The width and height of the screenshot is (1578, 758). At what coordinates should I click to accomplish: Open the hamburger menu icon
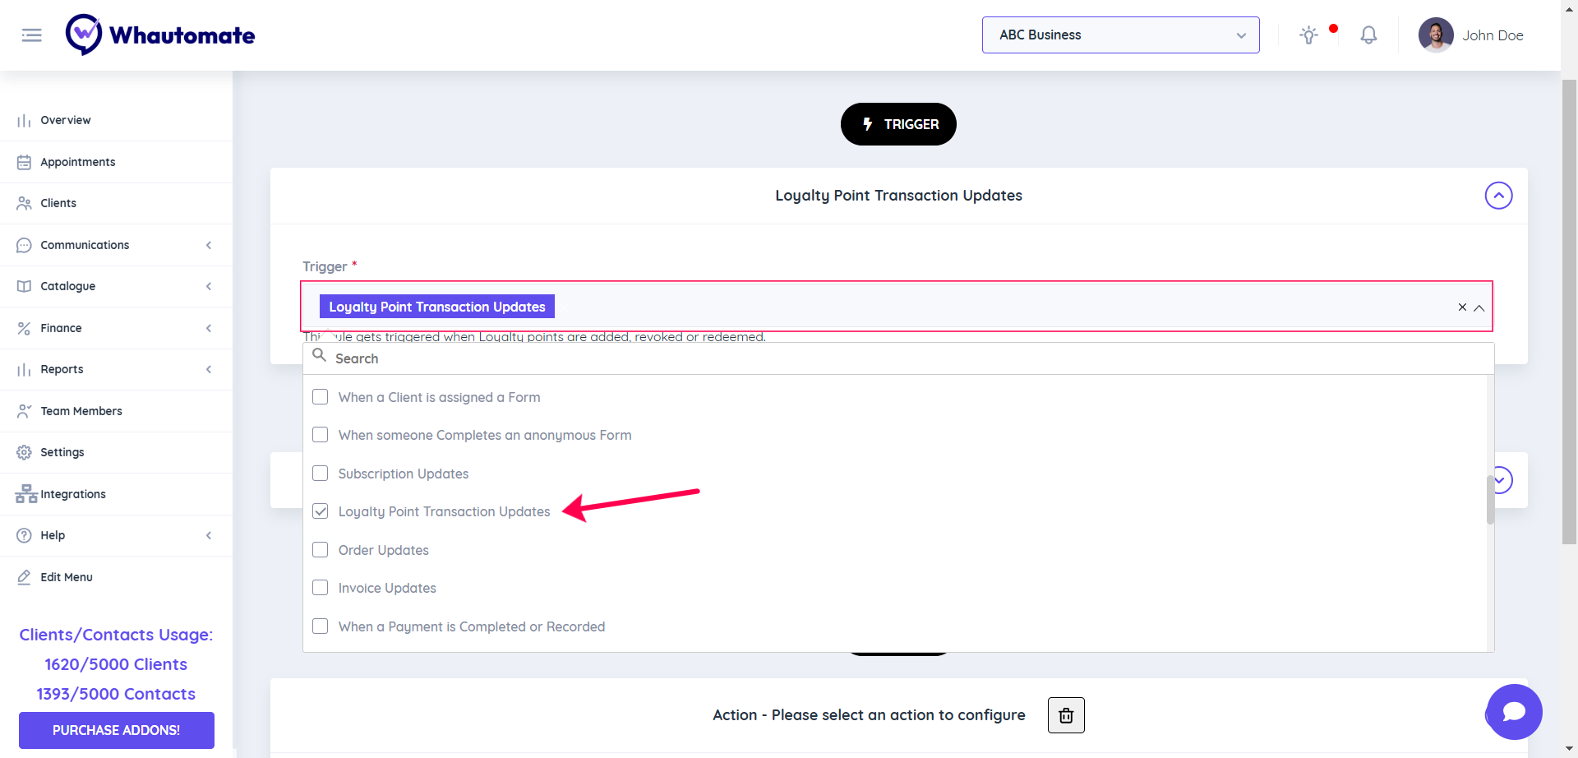tap(31, 35)
